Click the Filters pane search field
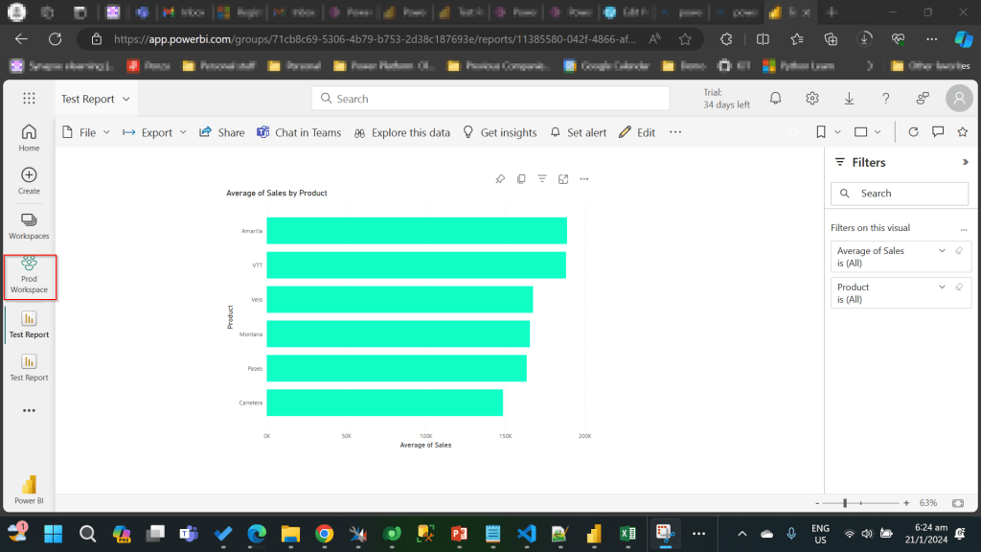981x552 pixels. tap(899, 194)
